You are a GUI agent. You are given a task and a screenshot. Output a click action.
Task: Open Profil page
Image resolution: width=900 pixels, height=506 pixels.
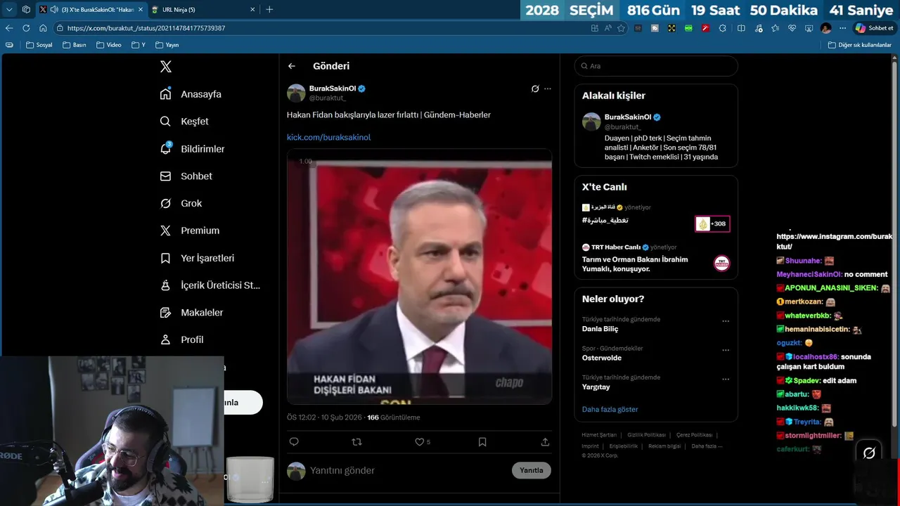click(x=181, y=339)
